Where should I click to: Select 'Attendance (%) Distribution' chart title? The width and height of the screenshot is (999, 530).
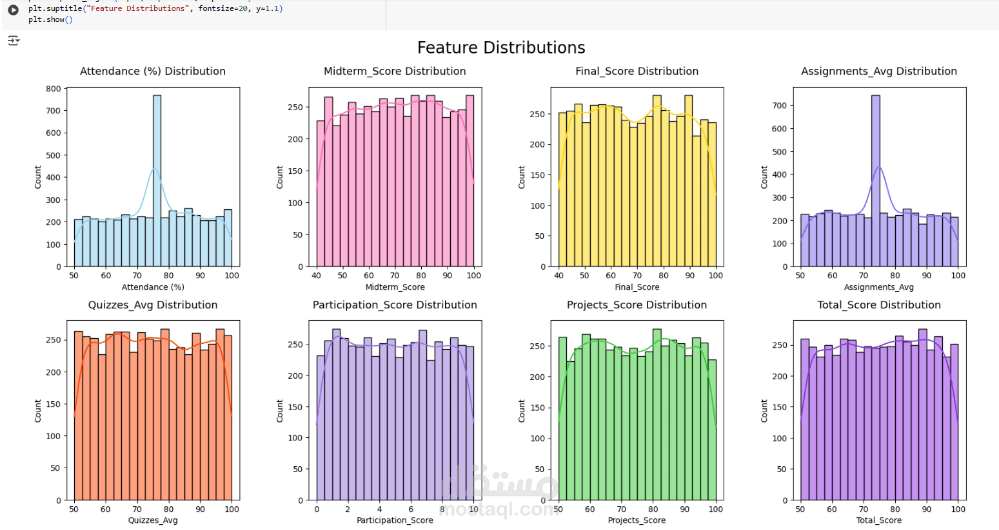(x=153, y=71)
